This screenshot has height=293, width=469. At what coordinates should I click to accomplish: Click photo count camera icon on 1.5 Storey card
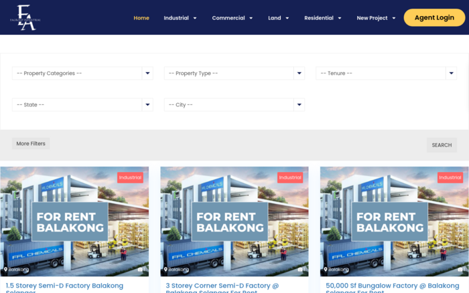pos(141,270)
